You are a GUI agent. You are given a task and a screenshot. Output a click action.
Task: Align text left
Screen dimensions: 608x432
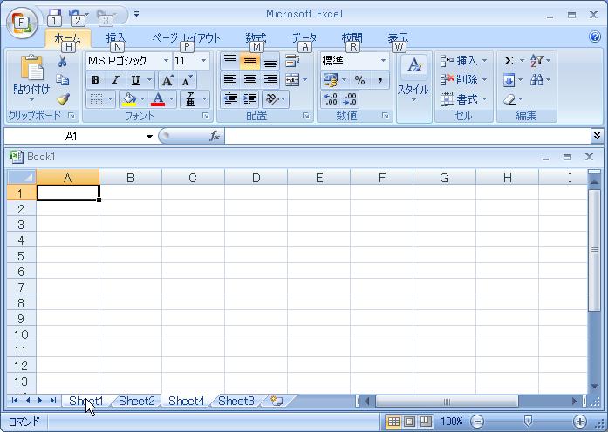230,80
